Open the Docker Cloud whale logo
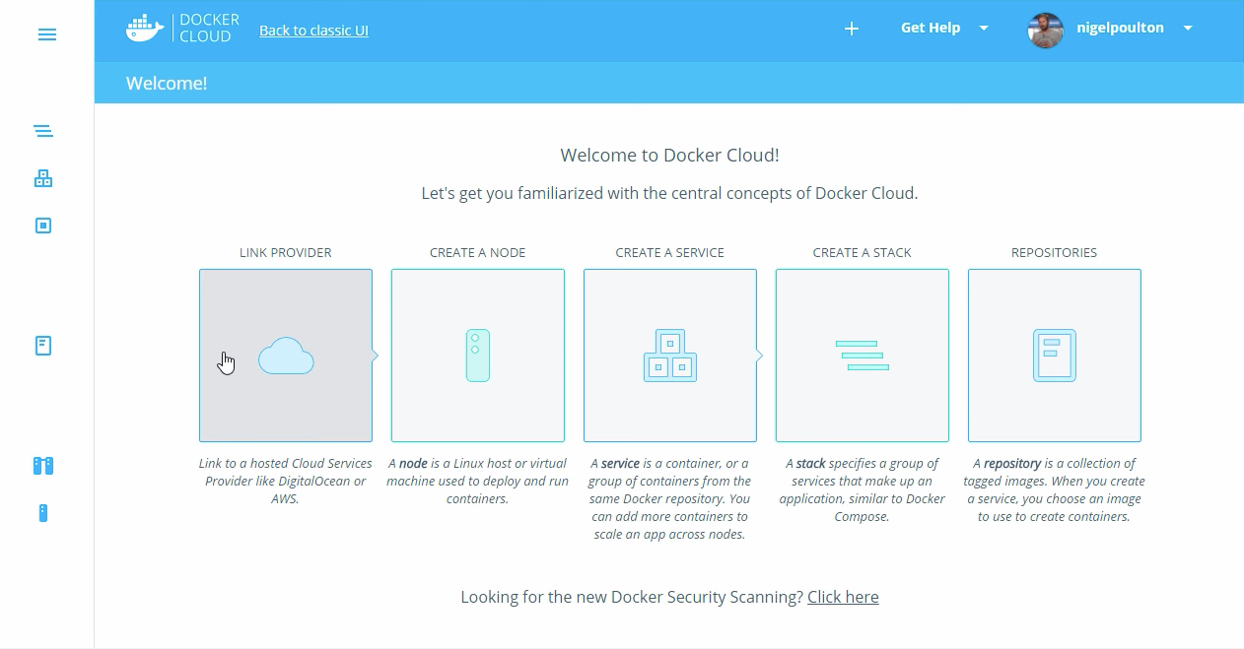The height and width of the screenshot is (649, 1244). [144, 28]
